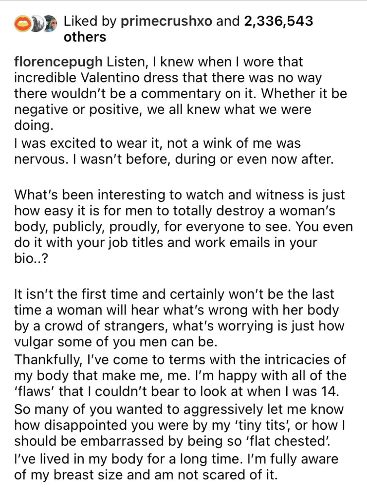Click the line starting 'So many of you wanted'
This screenshot has width=367, height=495.
[x=179, y=409]
